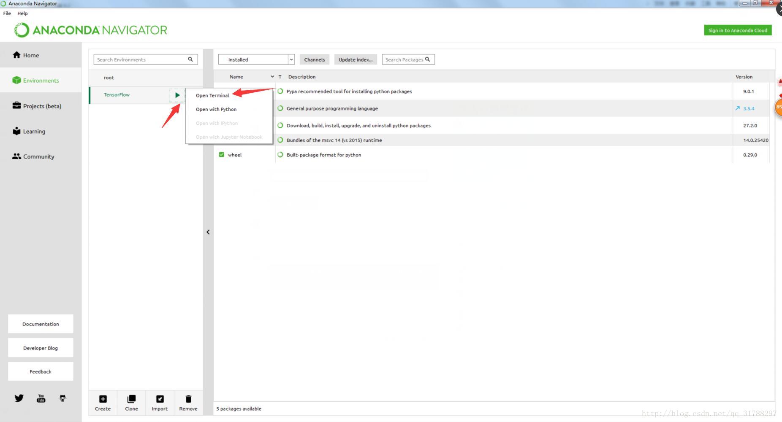The width and height of the screenshot is (782, 422).
Task: Open the Documentation link button
Action: click(41, 324)
